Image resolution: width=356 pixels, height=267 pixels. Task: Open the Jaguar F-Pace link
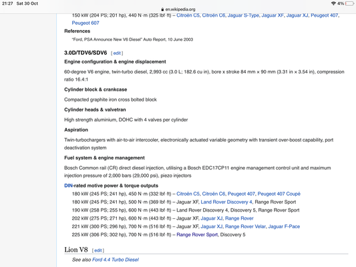284,226
